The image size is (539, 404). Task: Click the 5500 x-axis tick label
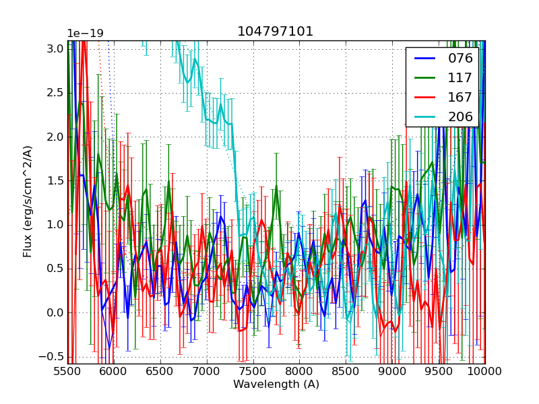pyautogui.click(x=67, y=371)
